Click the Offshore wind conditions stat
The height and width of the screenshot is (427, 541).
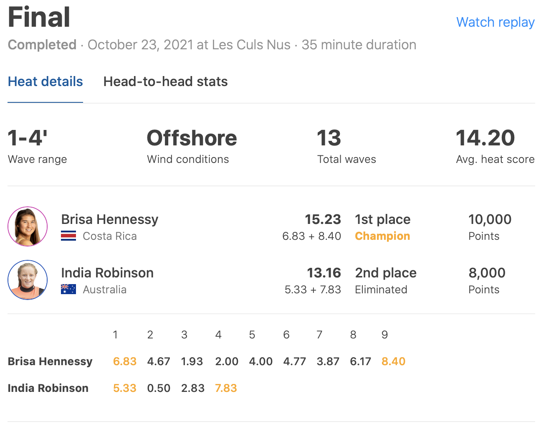pos(192,138)
